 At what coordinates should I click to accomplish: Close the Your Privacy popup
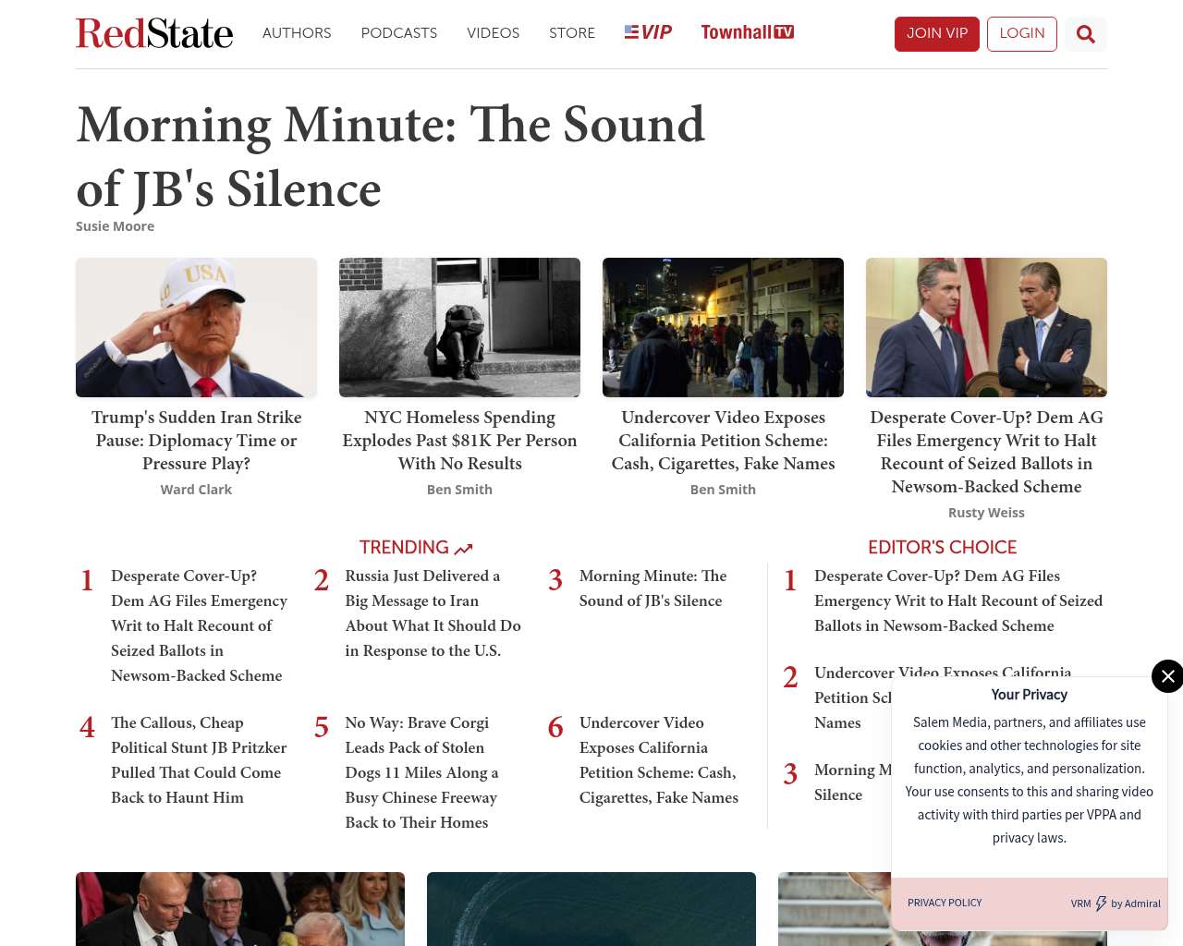(1167, 676)
